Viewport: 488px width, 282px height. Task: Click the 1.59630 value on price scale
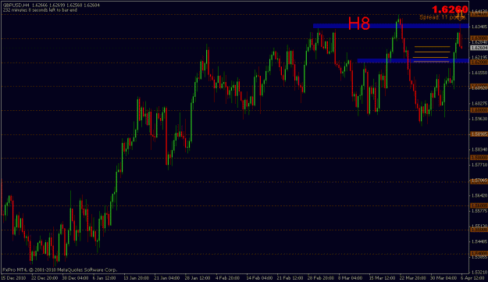coord(479,119)
